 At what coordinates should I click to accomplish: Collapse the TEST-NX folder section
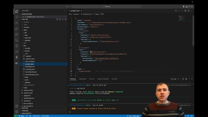pyautogui.click(x=25, y=19)
